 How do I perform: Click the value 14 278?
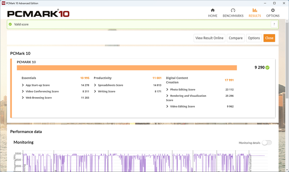85,85
